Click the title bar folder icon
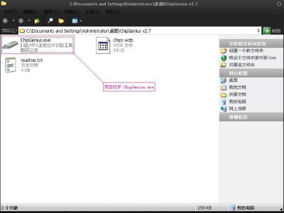 (4, 3)
